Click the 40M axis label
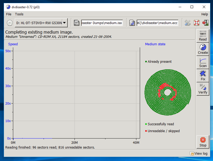 (x=136, y=143)
